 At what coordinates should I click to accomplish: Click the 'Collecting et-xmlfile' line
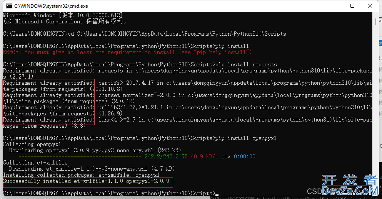[35, 163]
